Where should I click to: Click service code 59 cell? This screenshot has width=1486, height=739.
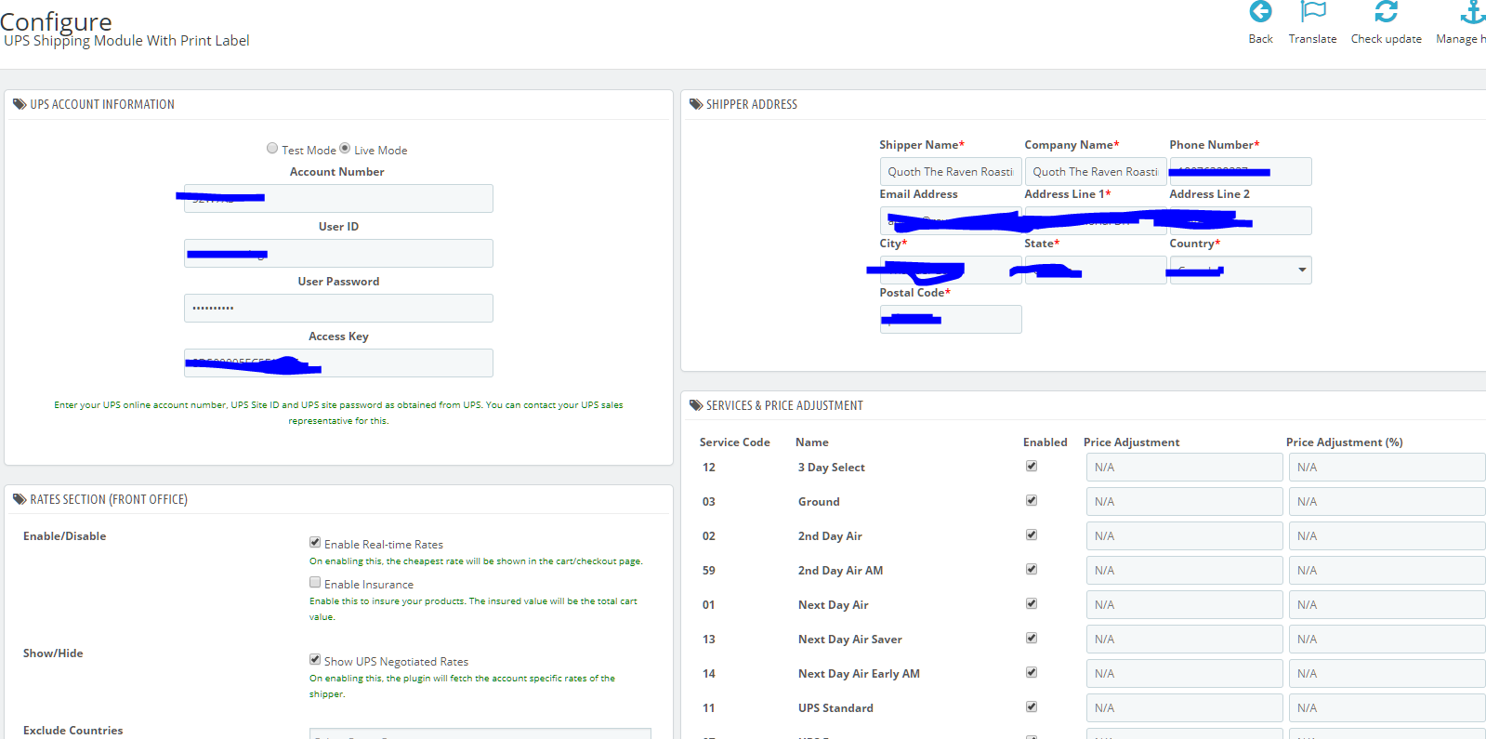click(x=709, y=571)
